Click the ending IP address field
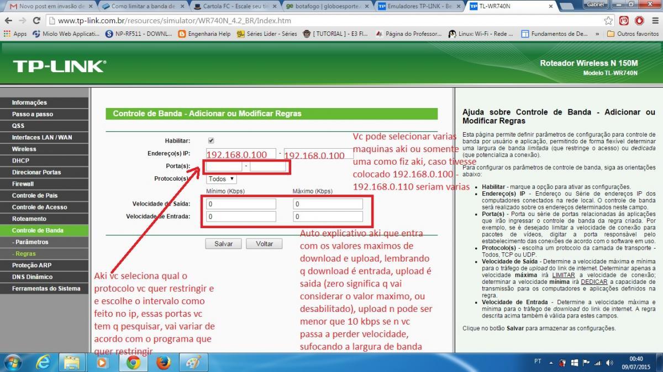Image resolution: width=663 pixels, height=372 pixels. (x=319, y=154)
